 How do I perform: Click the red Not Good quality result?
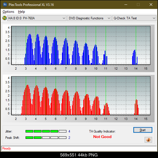pos(102,137)
